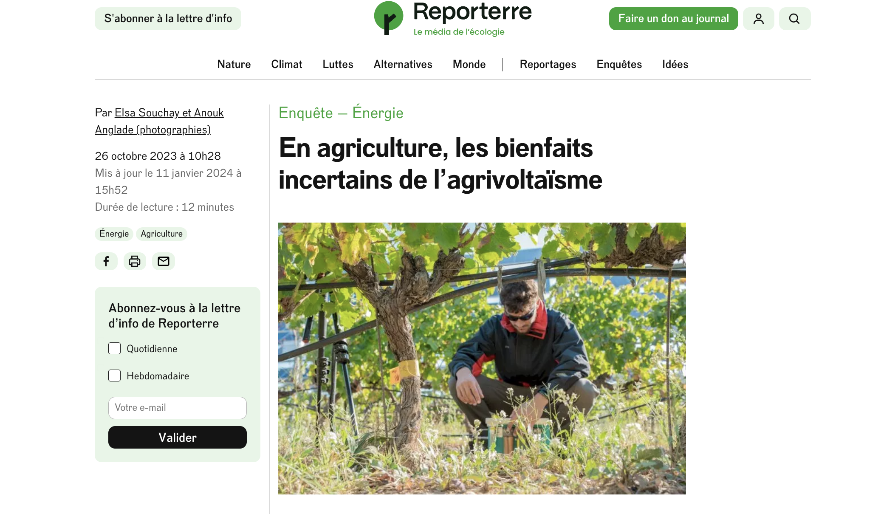The height and width of the screenshot is (514, 881).
Task: Open the user account icon
Action: tap(758, 19)
